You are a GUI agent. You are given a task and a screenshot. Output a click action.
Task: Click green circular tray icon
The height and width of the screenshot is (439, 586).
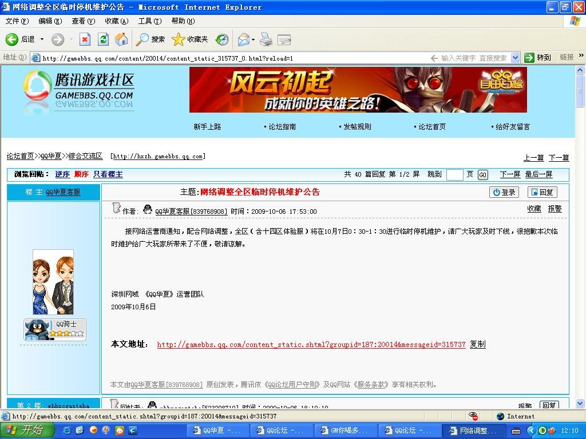[543, 430]
